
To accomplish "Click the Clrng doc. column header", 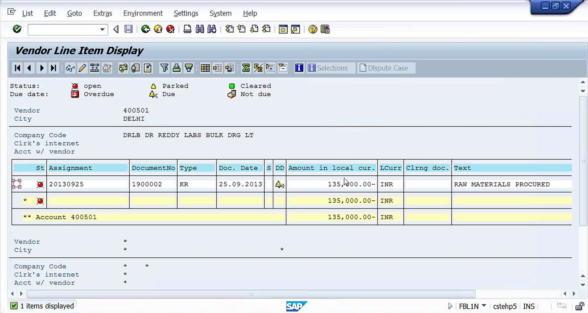I will [x=428, y=168].
